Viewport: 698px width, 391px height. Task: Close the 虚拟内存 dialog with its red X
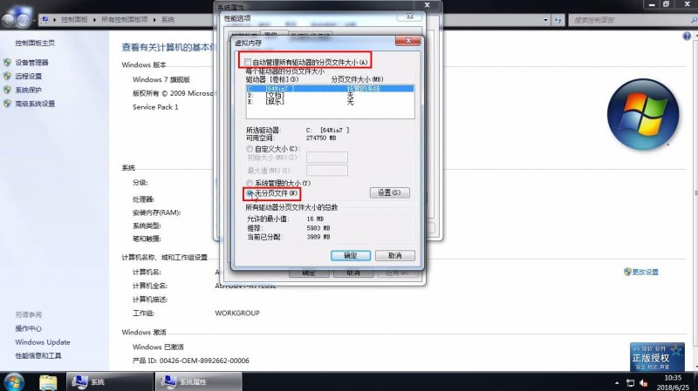[407, 41]
